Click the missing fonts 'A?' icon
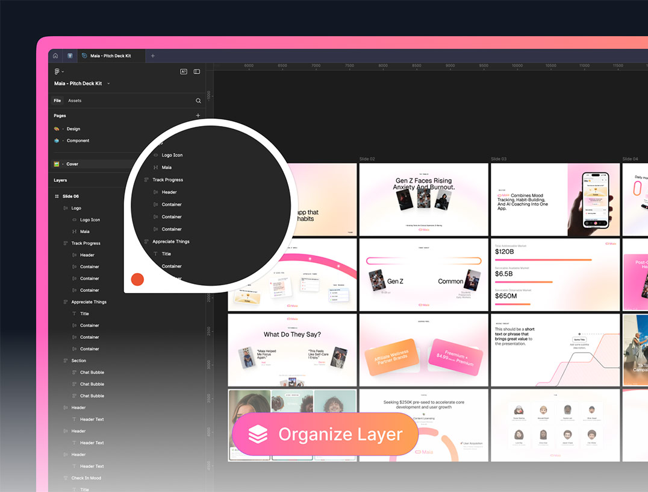 (184, 72)
